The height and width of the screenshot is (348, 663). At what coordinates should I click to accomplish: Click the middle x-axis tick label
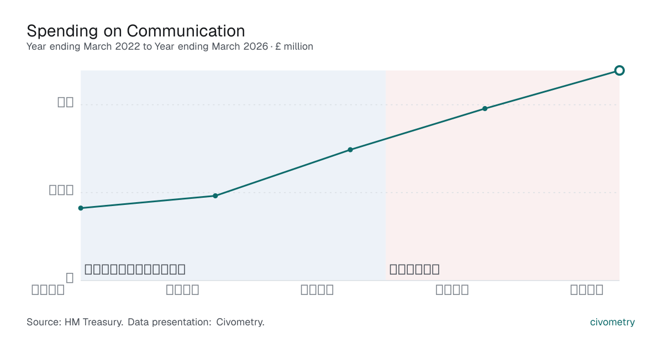[317, 290]
